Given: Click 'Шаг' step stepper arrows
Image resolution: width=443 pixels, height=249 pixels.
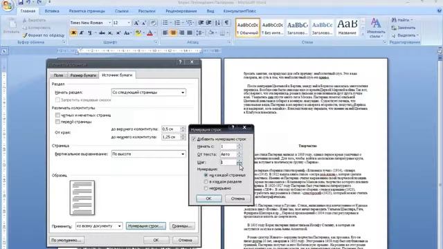Looking at the screenshot, I should click(239, 163).
